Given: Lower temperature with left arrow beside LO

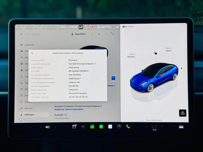Looking at the screenshot, I should pyautogui.click(x=147, y=127).
